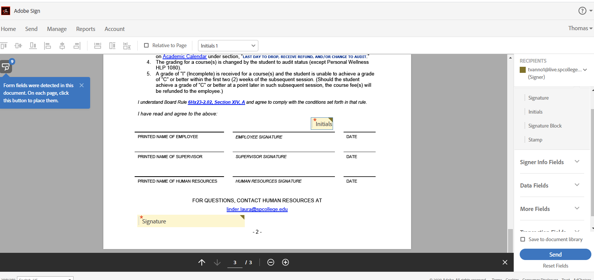The width and height of the screenshot is (594, 280).
Task: Open the form field detection comment icon
Action: [x=6, y=67]
